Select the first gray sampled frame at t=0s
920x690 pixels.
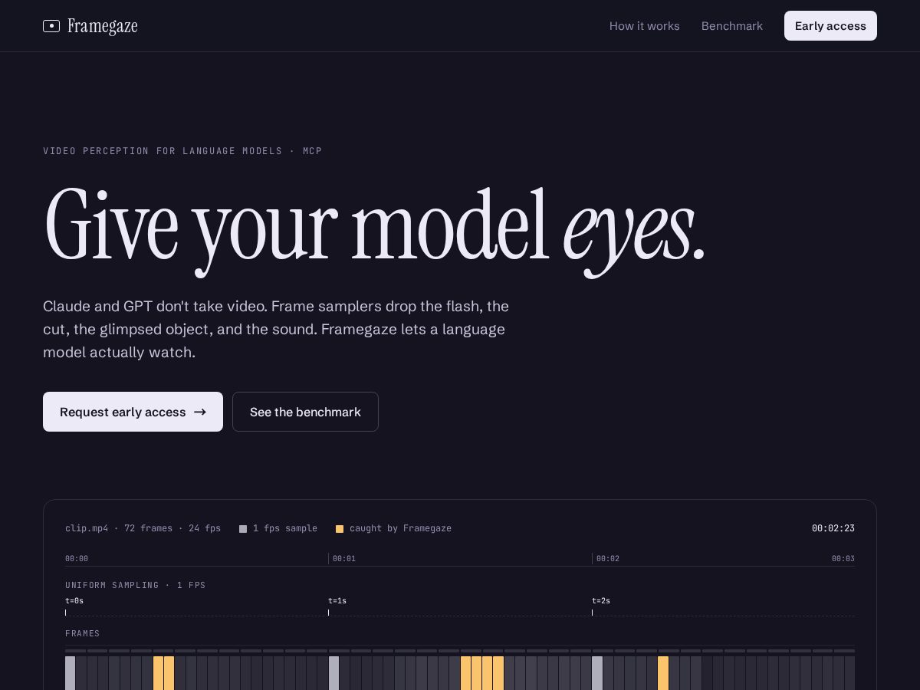click(71, 673)
